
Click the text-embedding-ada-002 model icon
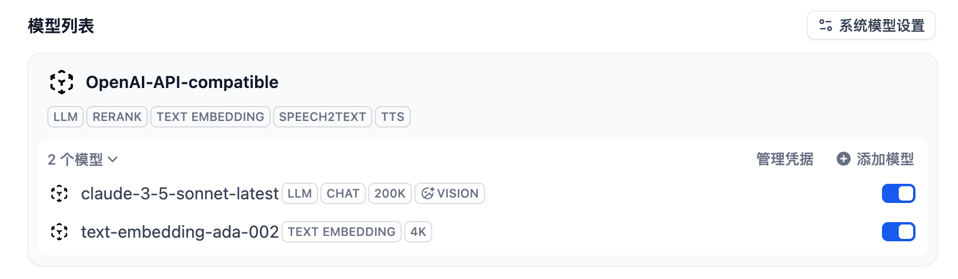point(59,232)
